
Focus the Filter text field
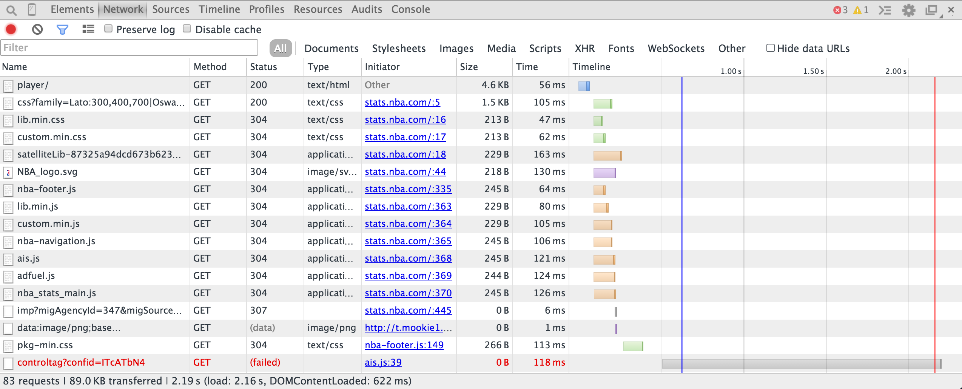point(129,48)
